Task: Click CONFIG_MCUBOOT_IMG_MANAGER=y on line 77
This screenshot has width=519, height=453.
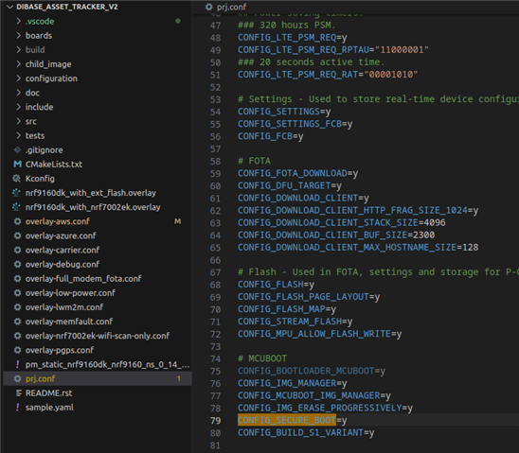Action: [314, 395]
